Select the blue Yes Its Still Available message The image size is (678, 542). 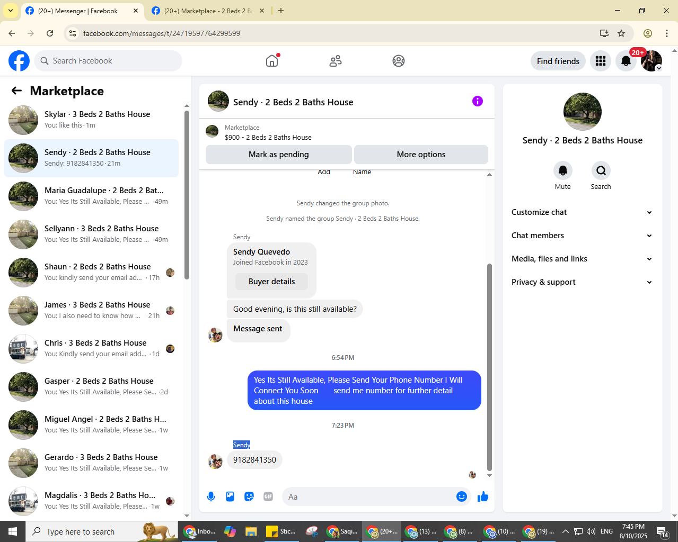(364, 390)
